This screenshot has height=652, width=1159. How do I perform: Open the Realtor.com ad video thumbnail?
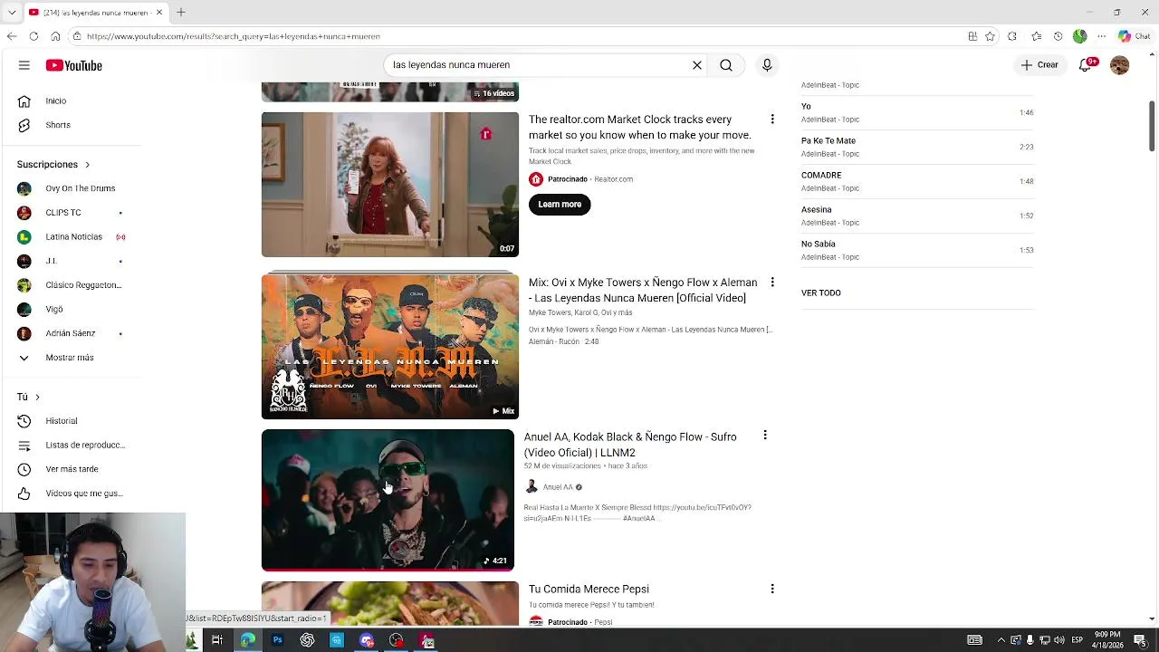[x=390, y=185]
